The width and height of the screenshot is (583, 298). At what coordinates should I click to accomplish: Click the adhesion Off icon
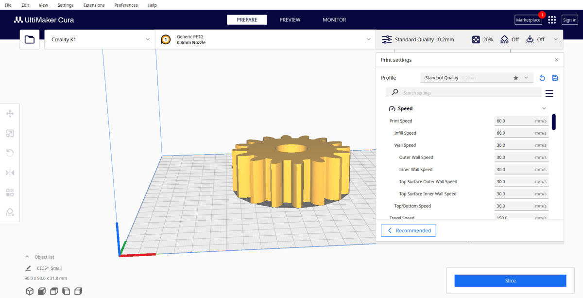pos(530,39)
